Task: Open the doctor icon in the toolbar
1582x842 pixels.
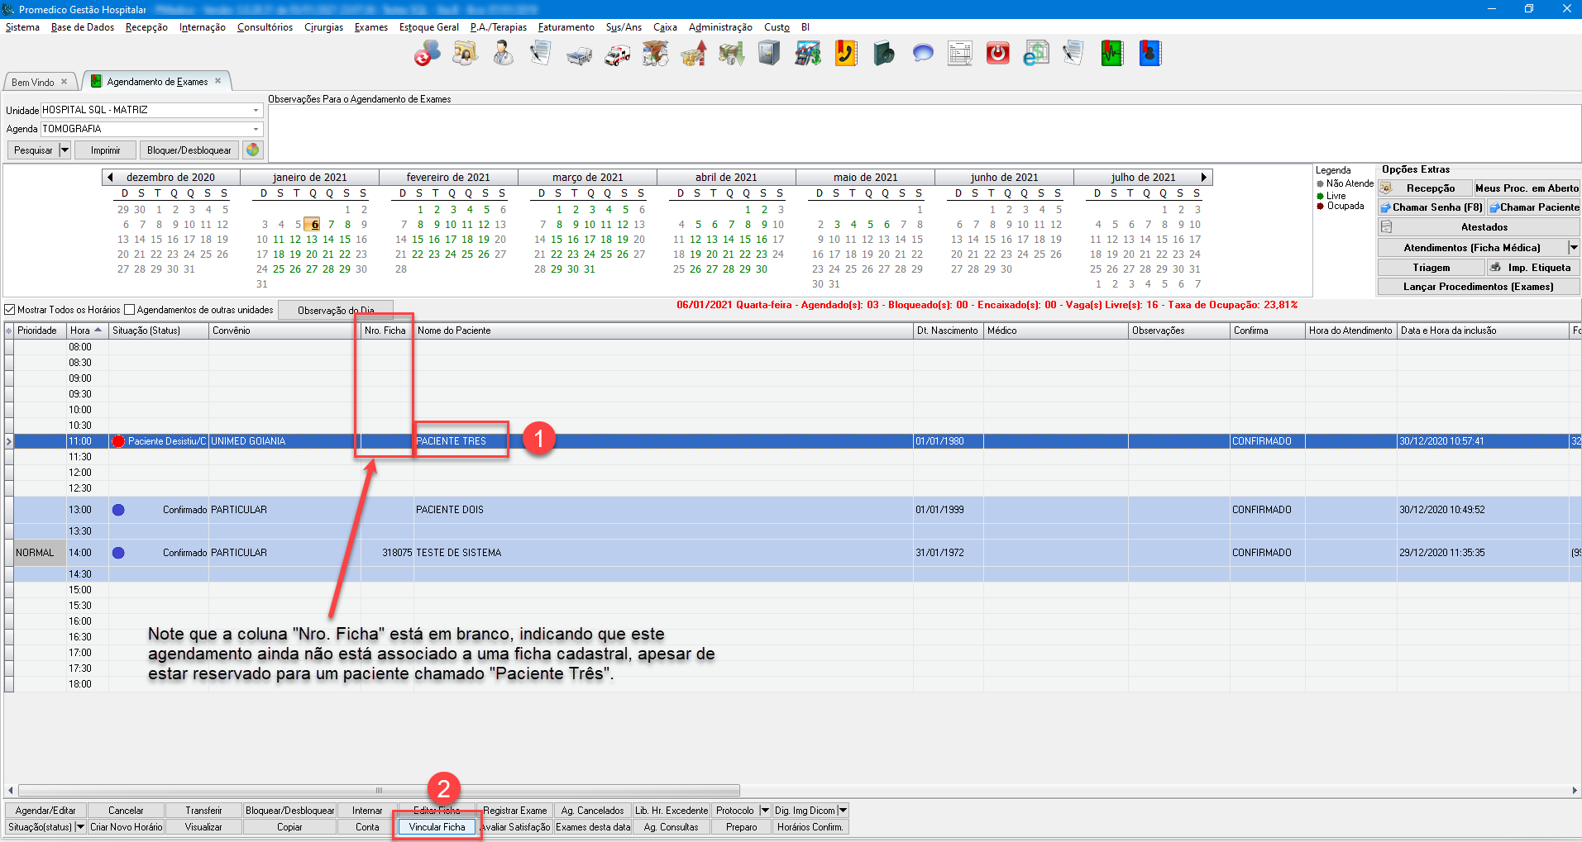Action: [502, 55]
